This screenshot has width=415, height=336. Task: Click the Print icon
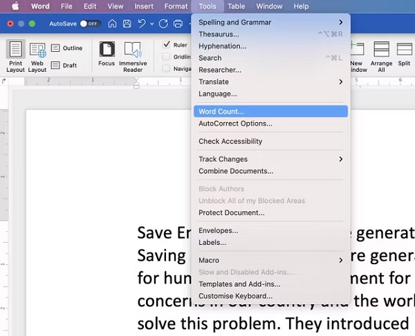(178, 23)
